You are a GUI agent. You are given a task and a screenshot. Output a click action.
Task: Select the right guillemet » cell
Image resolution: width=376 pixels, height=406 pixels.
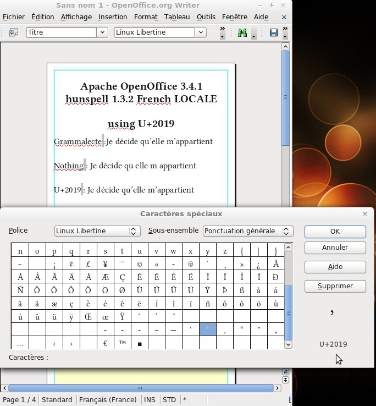coord(242,264)
